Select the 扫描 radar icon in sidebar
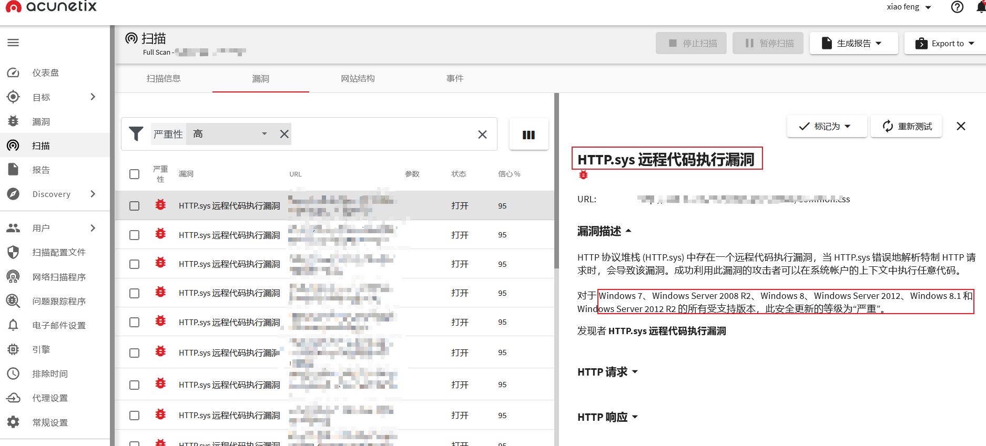Image resolution: width=986 pixels, height=446 pixels. (x=13, y=146)
